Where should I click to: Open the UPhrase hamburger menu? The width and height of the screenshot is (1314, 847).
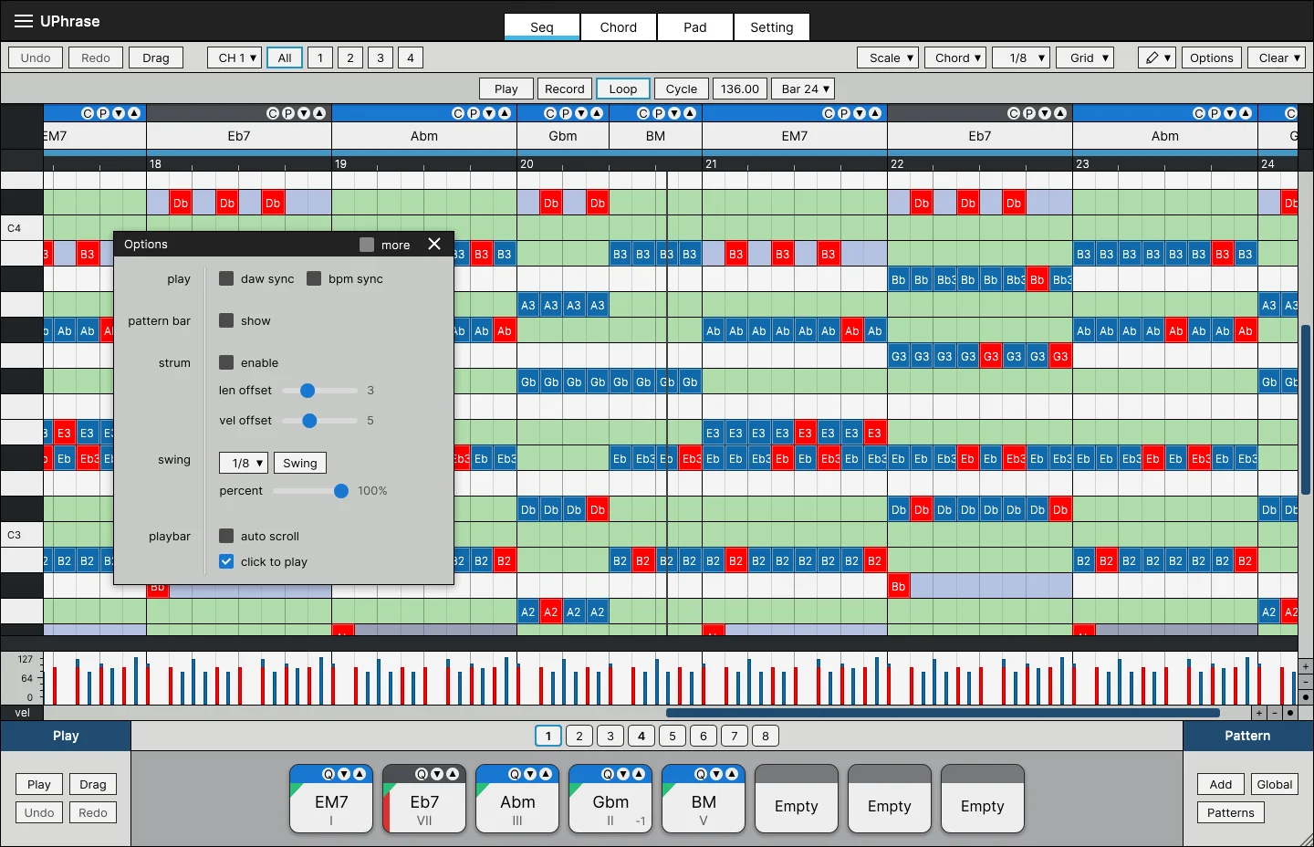24,21
